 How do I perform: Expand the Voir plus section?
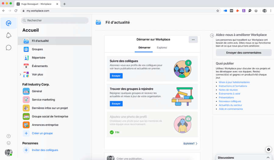pyautogui.click(x=37, y=74)
